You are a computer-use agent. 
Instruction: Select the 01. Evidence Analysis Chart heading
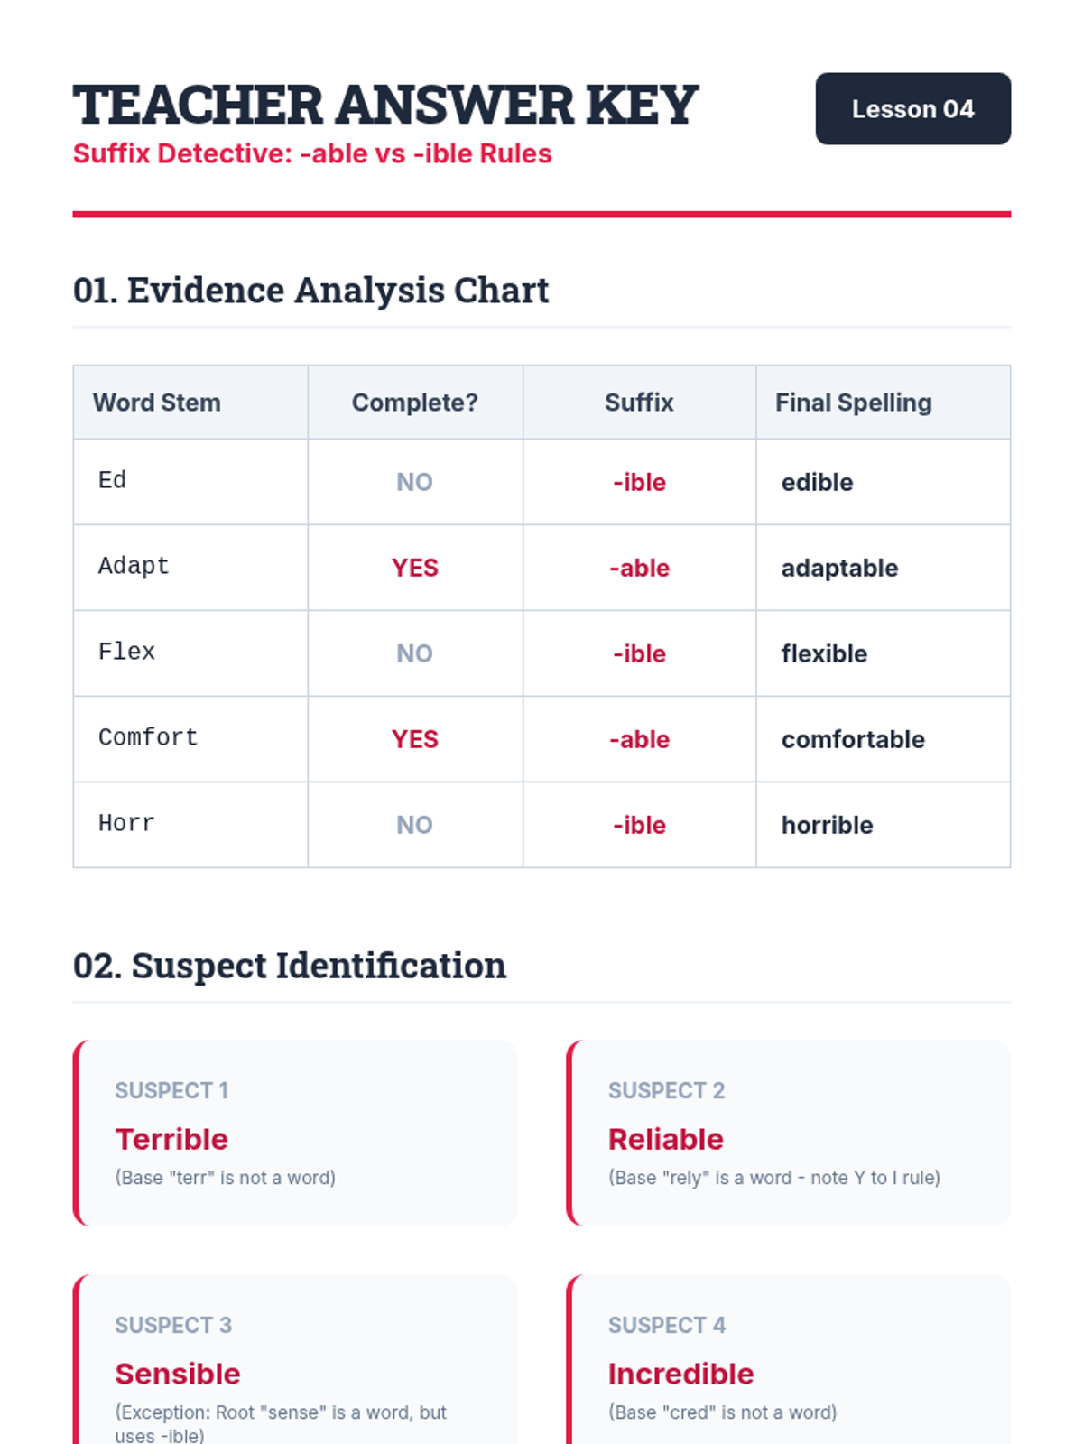pos(311,291)
